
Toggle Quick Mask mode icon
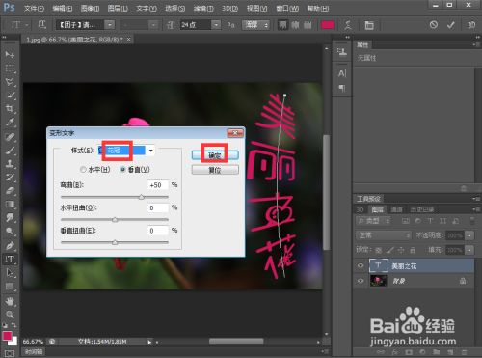pyautogui.click(x=10, y=353)
